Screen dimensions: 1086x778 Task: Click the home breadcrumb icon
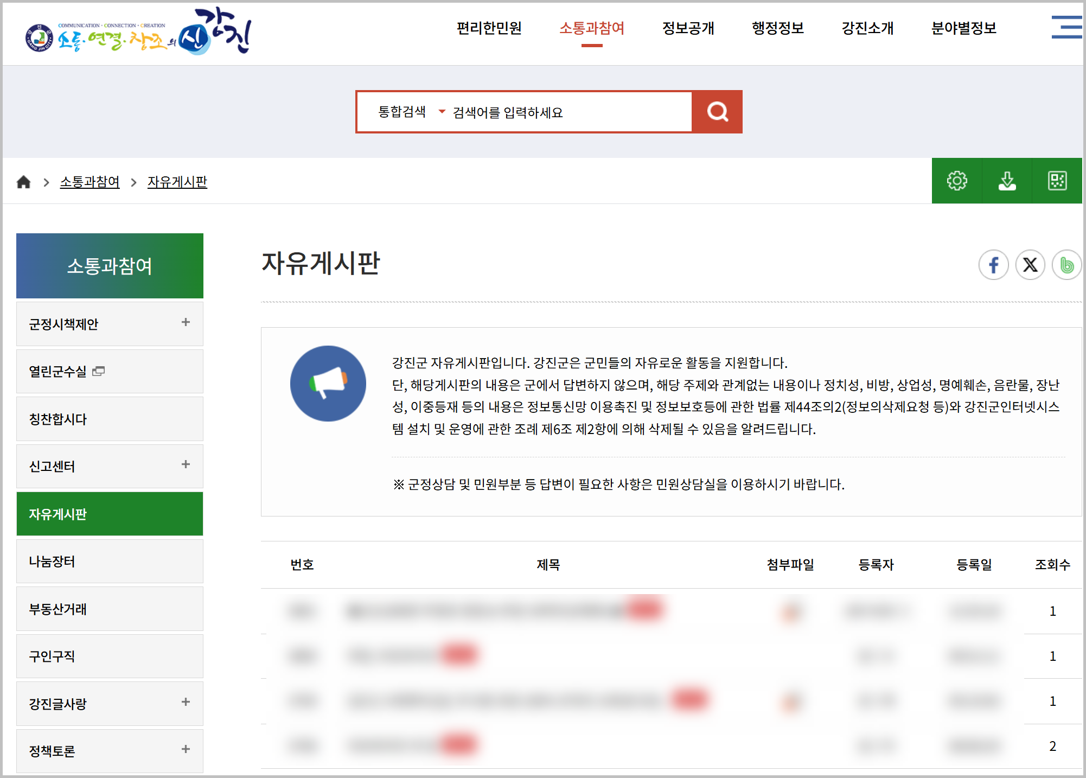pos(23,182)
